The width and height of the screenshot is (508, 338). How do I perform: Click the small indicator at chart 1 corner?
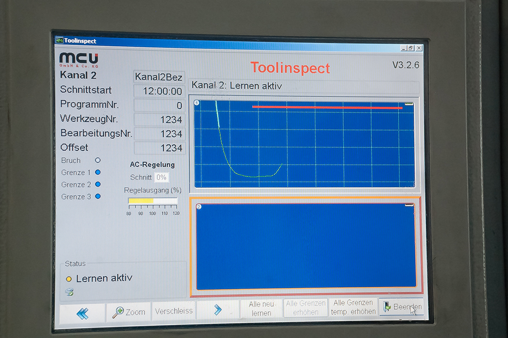pyautogui.click(x=409, y=104)
